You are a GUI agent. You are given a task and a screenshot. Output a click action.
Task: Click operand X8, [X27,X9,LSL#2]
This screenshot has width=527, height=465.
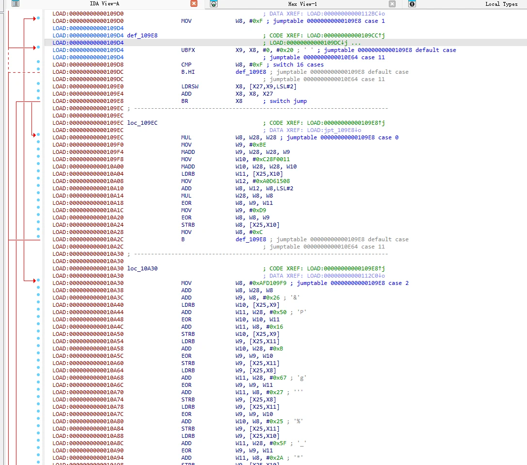coord(266,86)
